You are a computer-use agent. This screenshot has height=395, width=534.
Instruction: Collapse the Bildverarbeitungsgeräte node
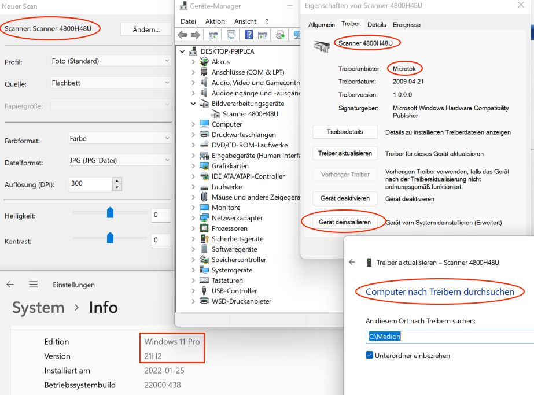[x=193, y=104]
